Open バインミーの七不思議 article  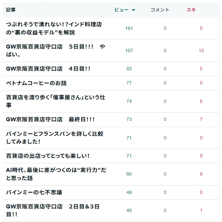coord(34,192)
